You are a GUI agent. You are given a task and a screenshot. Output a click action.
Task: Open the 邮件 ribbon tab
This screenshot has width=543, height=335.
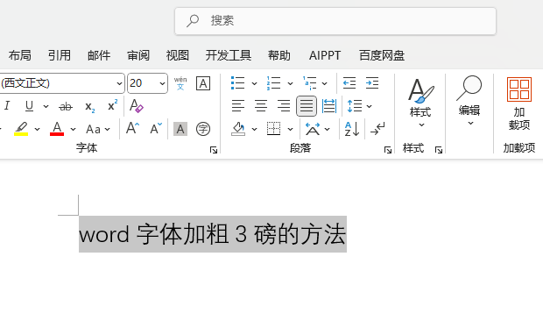coord(99,55)
